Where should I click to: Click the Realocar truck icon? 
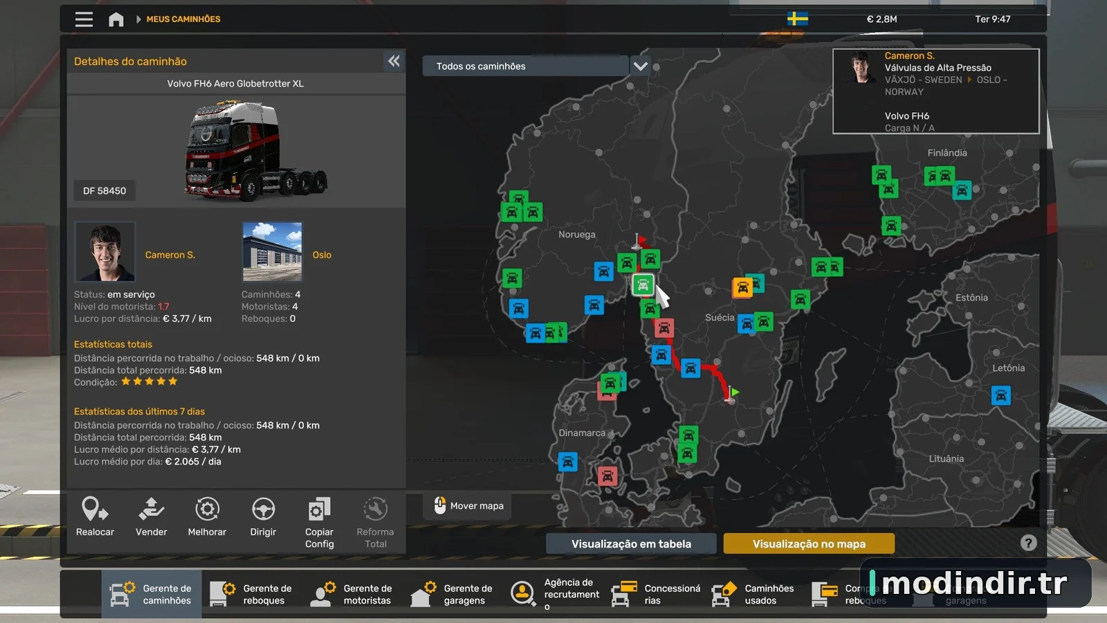[x=95, y=509]
